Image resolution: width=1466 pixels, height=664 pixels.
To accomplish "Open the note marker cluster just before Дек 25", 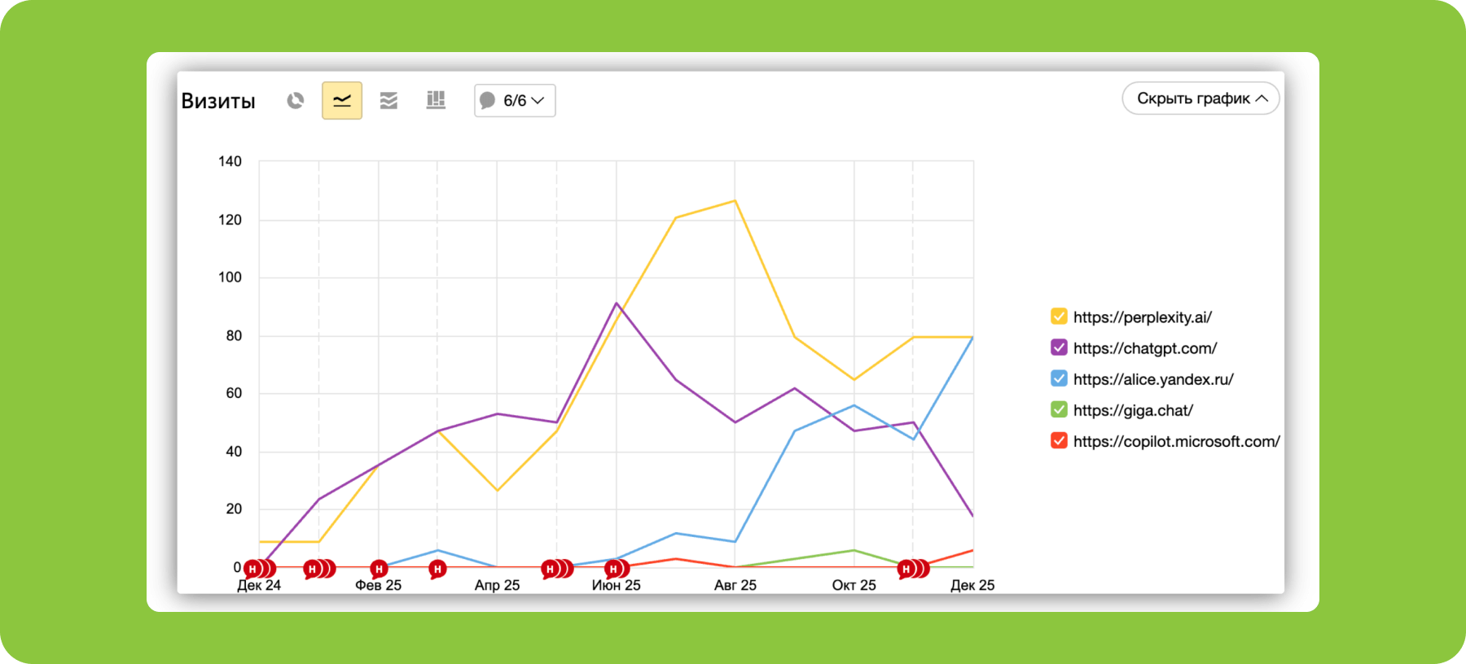I will click(906, 569).
